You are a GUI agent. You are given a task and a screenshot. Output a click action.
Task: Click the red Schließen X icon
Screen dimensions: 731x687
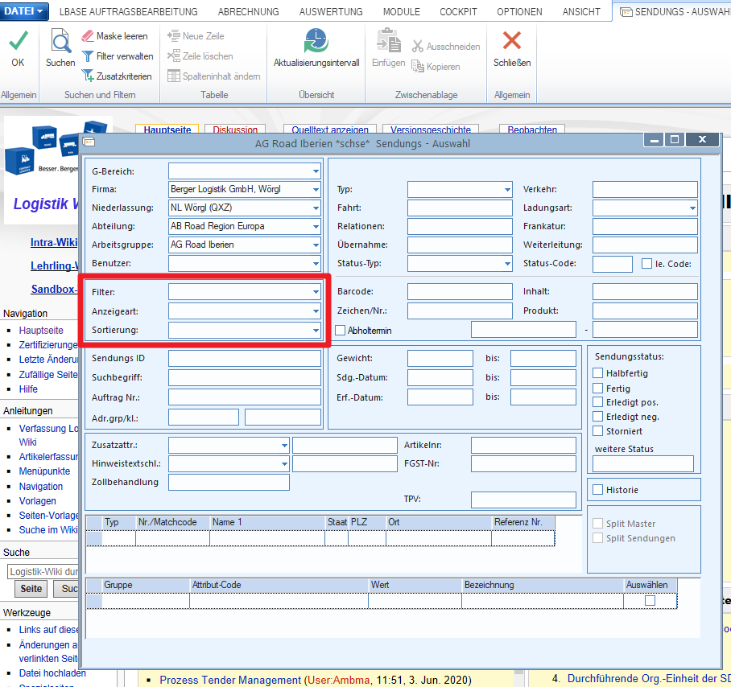(512, 41)
